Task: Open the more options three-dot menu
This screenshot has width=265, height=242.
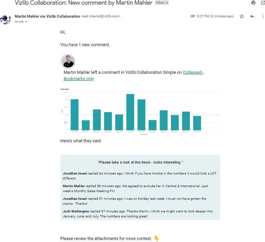Action: [x=263, y=16]
